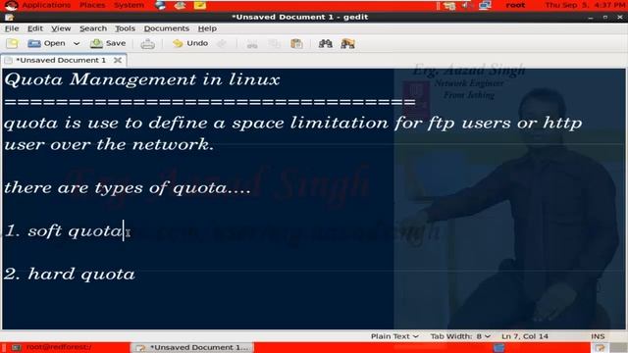
Task: Print the document with the printer icon
Action: click(147, 43)
